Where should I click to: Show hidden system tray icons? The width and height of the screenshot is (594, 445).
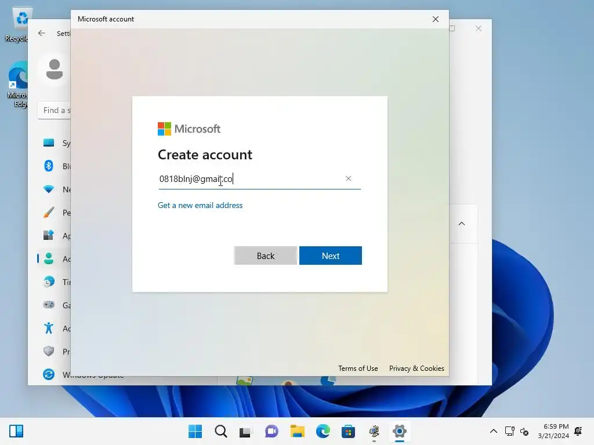click(x=494, y=431)
